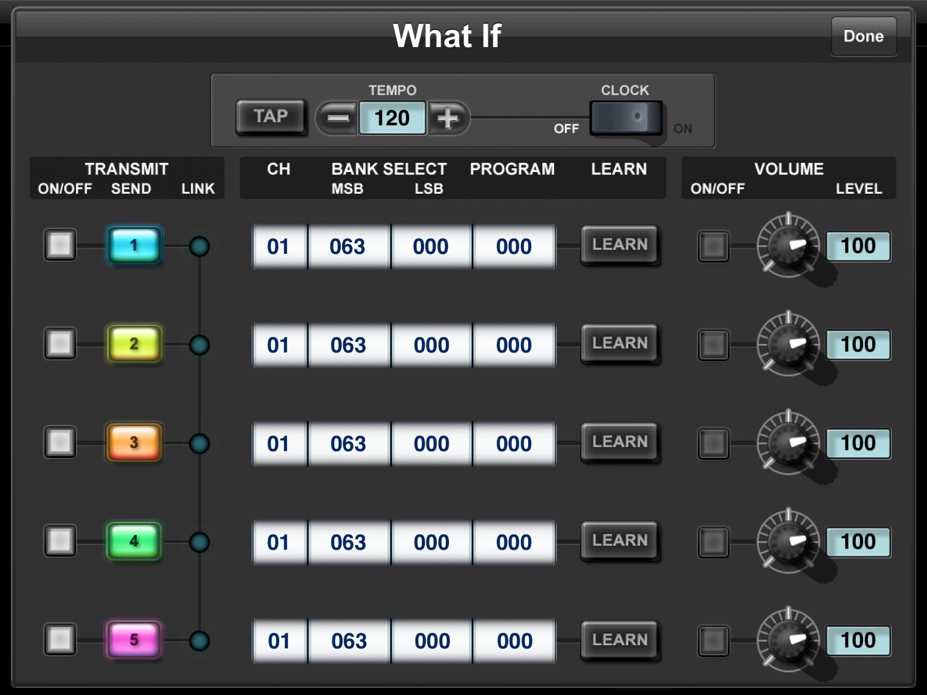Enable transmit on/off checkbox for row 4

tap(60, 541)
